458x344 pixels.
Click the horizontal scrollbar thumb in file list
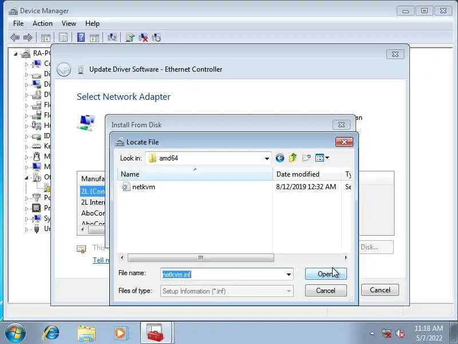(201, 257)
